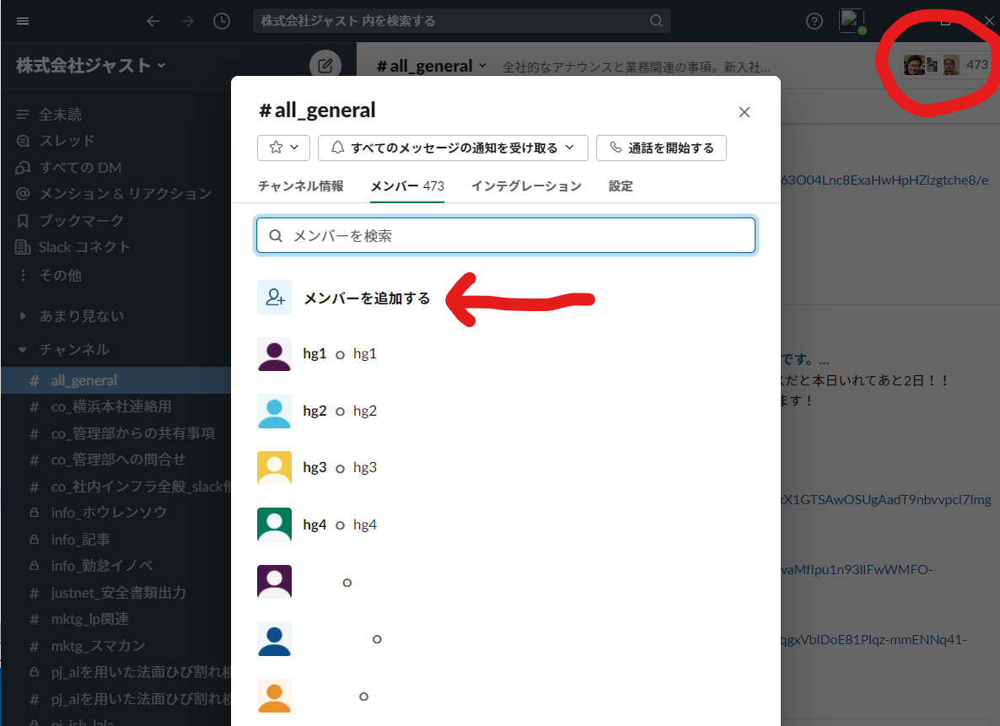Go back with the left arrow
This screenshot has width=1000, height=726.
[153, 21]
